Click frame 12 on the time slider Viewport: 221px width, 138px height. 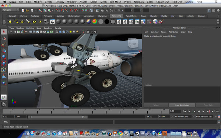click(79, 111)
